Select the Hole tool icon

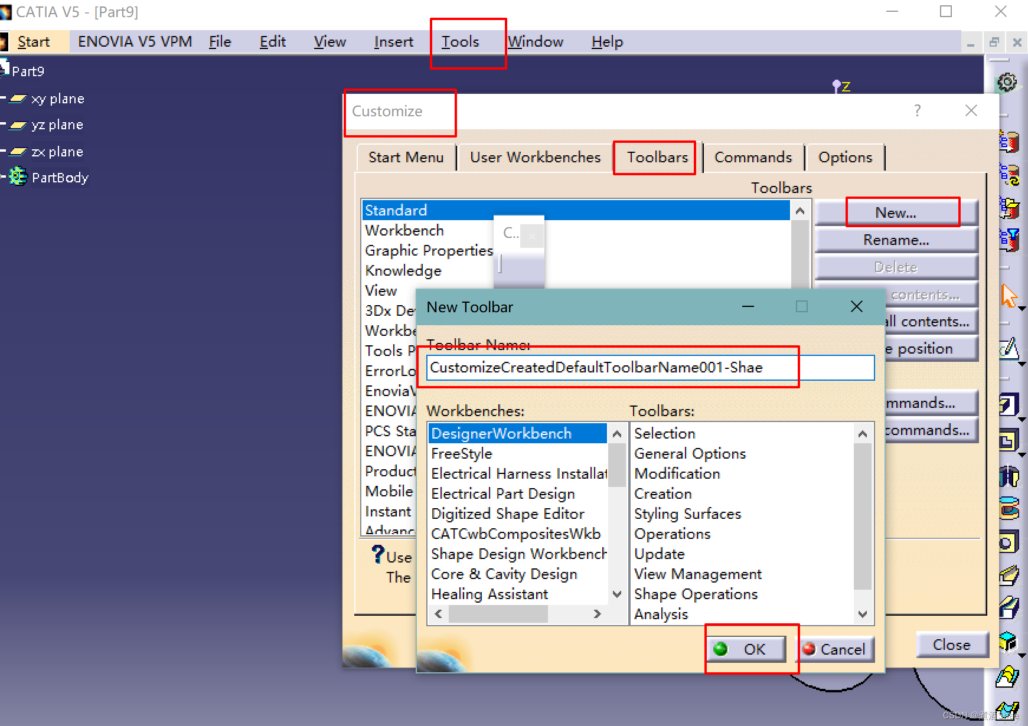click(1009, 542)
